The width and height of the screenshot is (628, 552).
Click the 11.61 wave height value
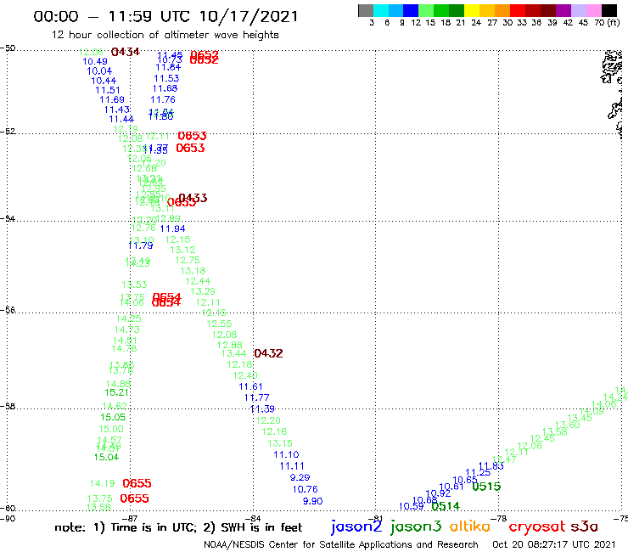(250, 387)
